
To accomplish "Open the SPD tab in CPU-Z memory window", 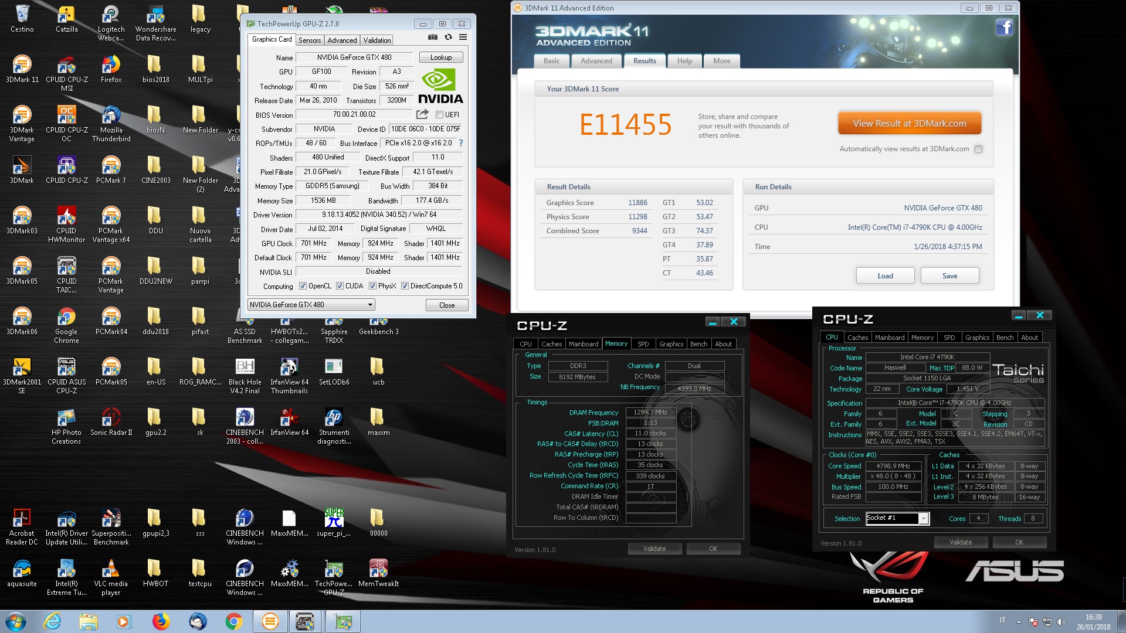I will (643, 344).
